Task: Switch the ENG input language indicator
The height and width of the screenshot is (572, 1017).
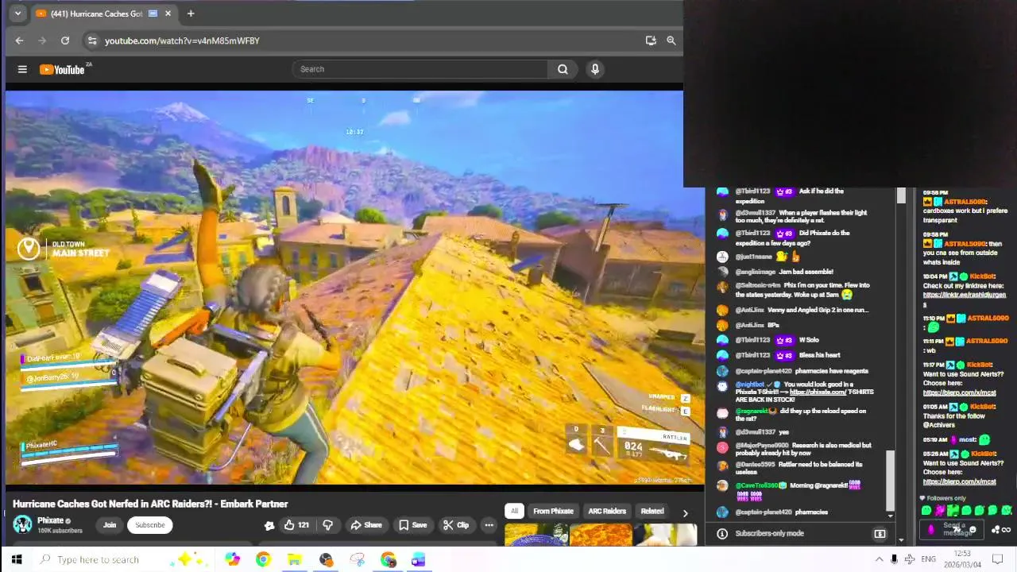Action: point(928,559)
